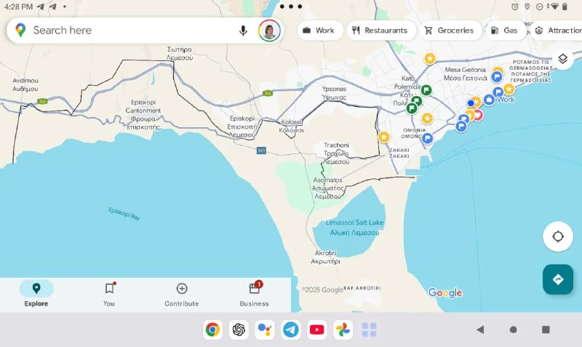Switch to the You tab
The image size is (582, 347).
click(109, 294)
